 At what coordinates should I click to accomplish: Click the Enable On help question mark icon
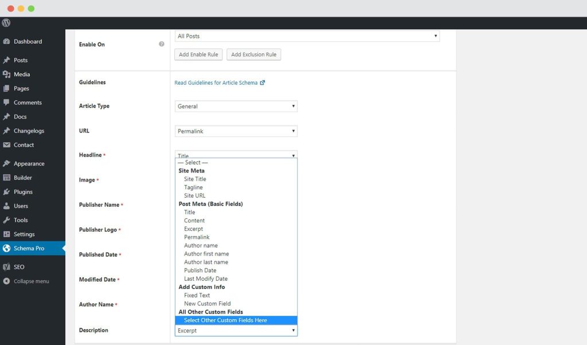(x=162, y=44)
